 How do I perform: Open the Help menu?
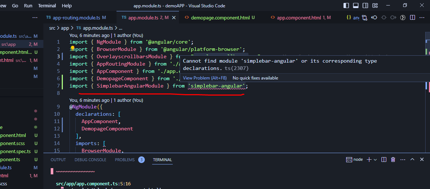[67, 5]
